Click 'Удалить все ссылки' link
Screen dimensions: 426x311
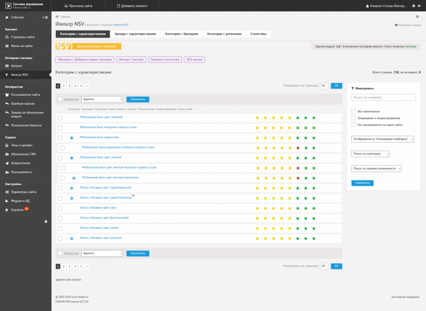[68, 280]
